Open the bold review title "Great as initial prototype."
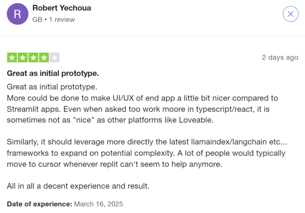Image resolution: width=305 pixels, height=213 pixels. 53,73
